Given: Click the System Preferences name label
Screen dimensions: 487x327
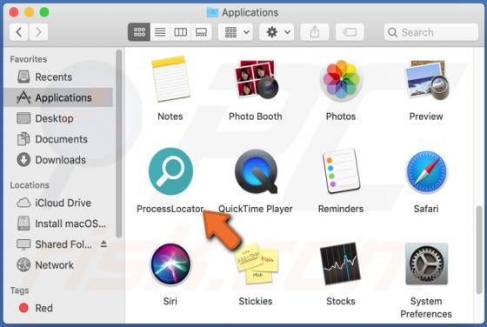Looking at the screenshot, I should [426, 308].
